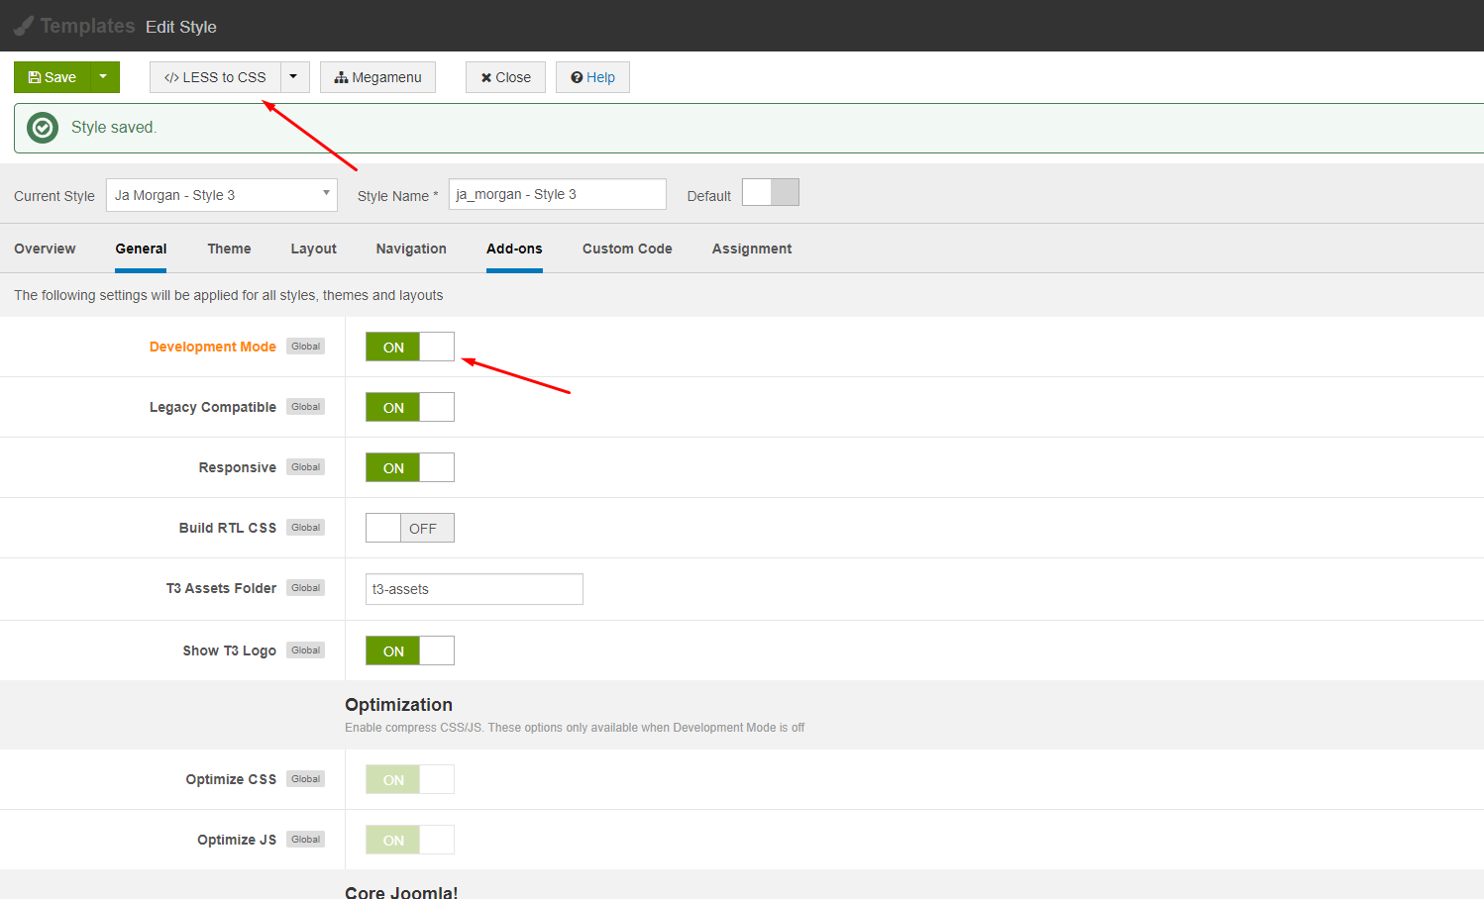The width and height of the screenshot is (1484, 899).
Task: Turn off Development Mode toggle
Action: [410, 347]
